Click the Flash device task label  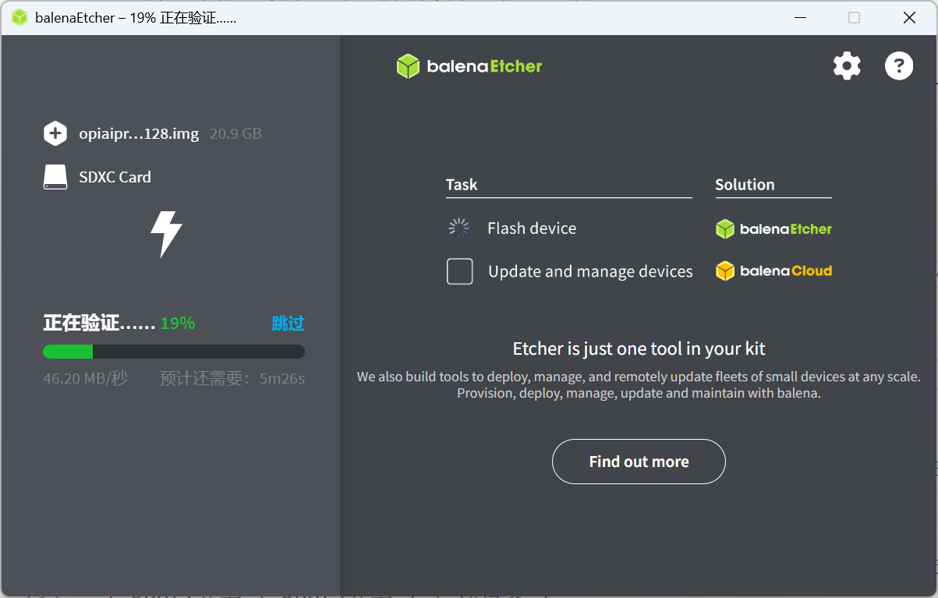click(x=532, y=228)
